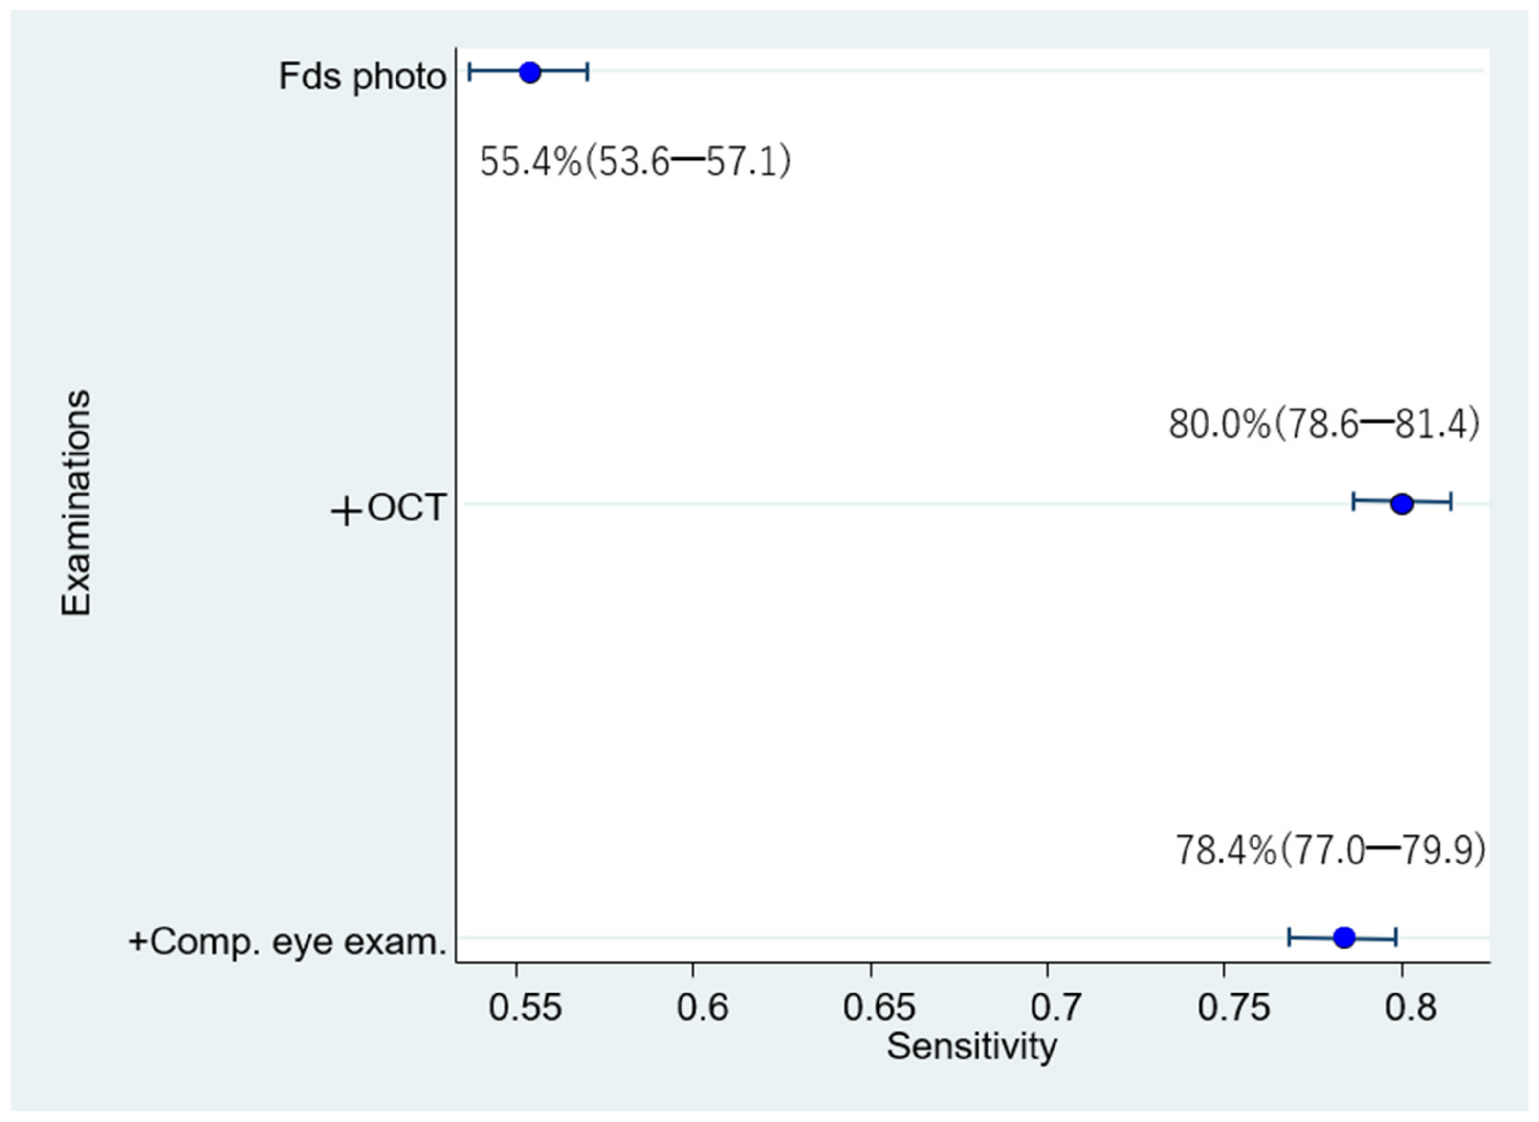Select the vertical 'Examinations' axis title
Image resolution: width=1539 pixels, height=1122 pixels.
coord(76,503)
